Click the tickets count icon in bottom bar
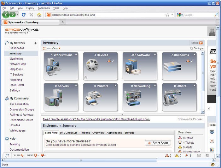Image resolution: width=221 pixels, height=168 pixels. [186, 156]
